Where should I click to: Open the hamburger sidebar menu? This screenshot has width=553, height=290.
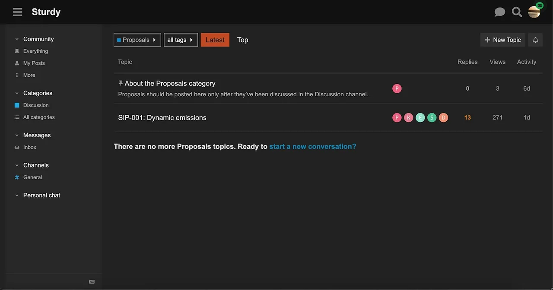(x=17, y=12)
